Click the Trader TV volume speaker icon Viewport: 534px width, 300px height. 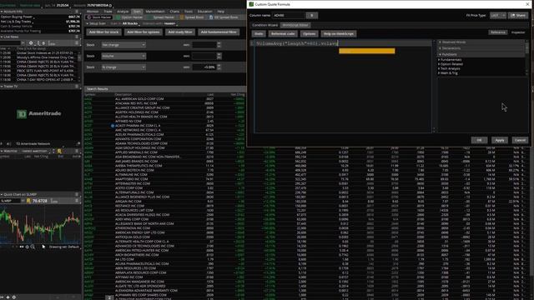pyautogui.click(x=8, y=144)
